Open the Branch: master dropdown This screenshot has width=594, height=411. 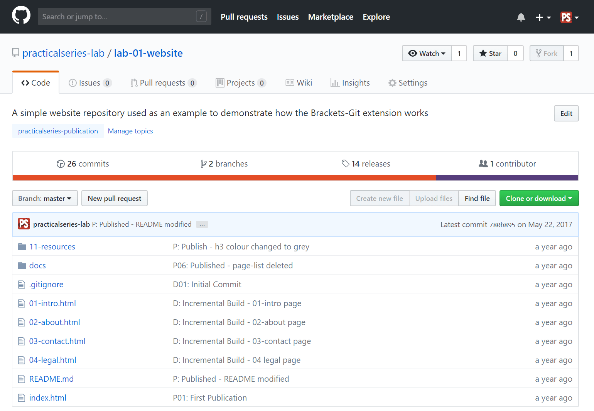45,198
